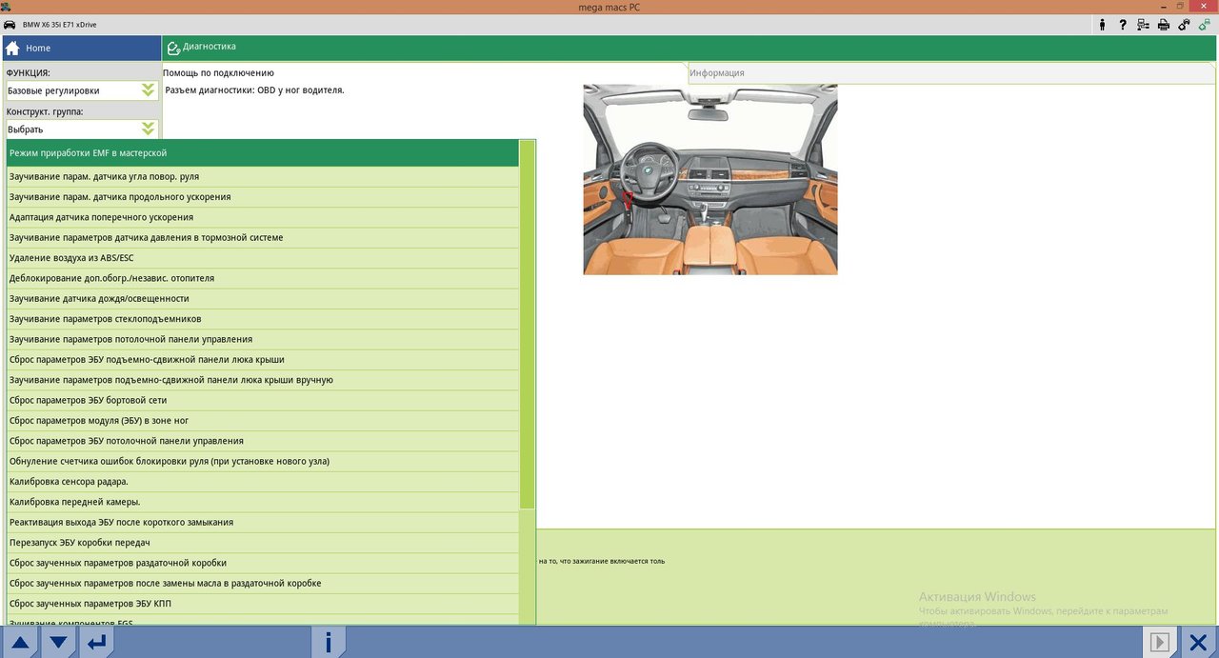
Task: Open the Информация tab
Action: coord(951,73)
